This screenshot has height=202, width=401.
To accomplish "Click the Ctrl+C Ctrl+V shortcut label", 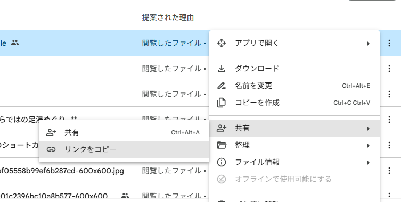I will tap(351, 103).
